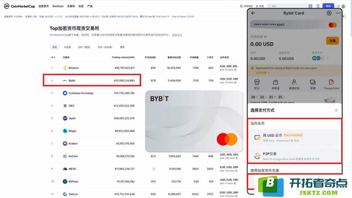Click the Fear & Greed 35/100 value
The width and height of the screenshot is (352, 198).
[x=190, y=16]
